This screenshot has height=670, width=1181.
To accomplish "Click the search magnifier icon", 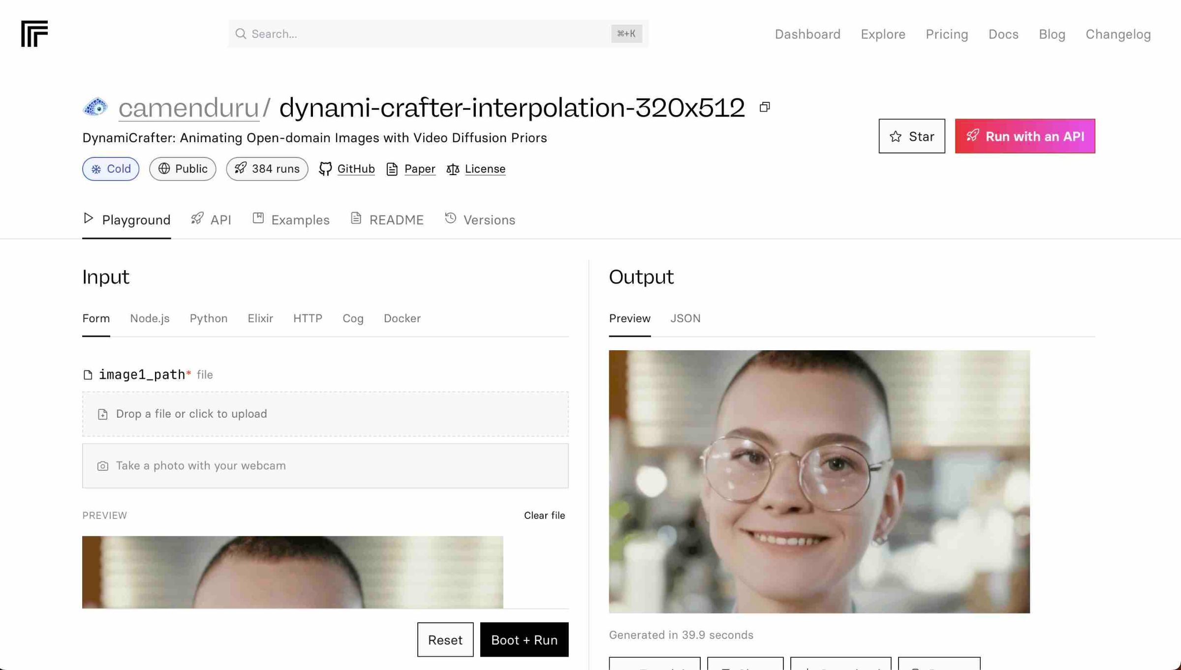I will (x=241, y=33).
